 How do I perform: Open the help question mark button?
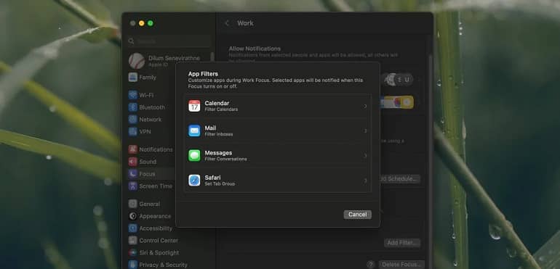click(x=370, y=265)
